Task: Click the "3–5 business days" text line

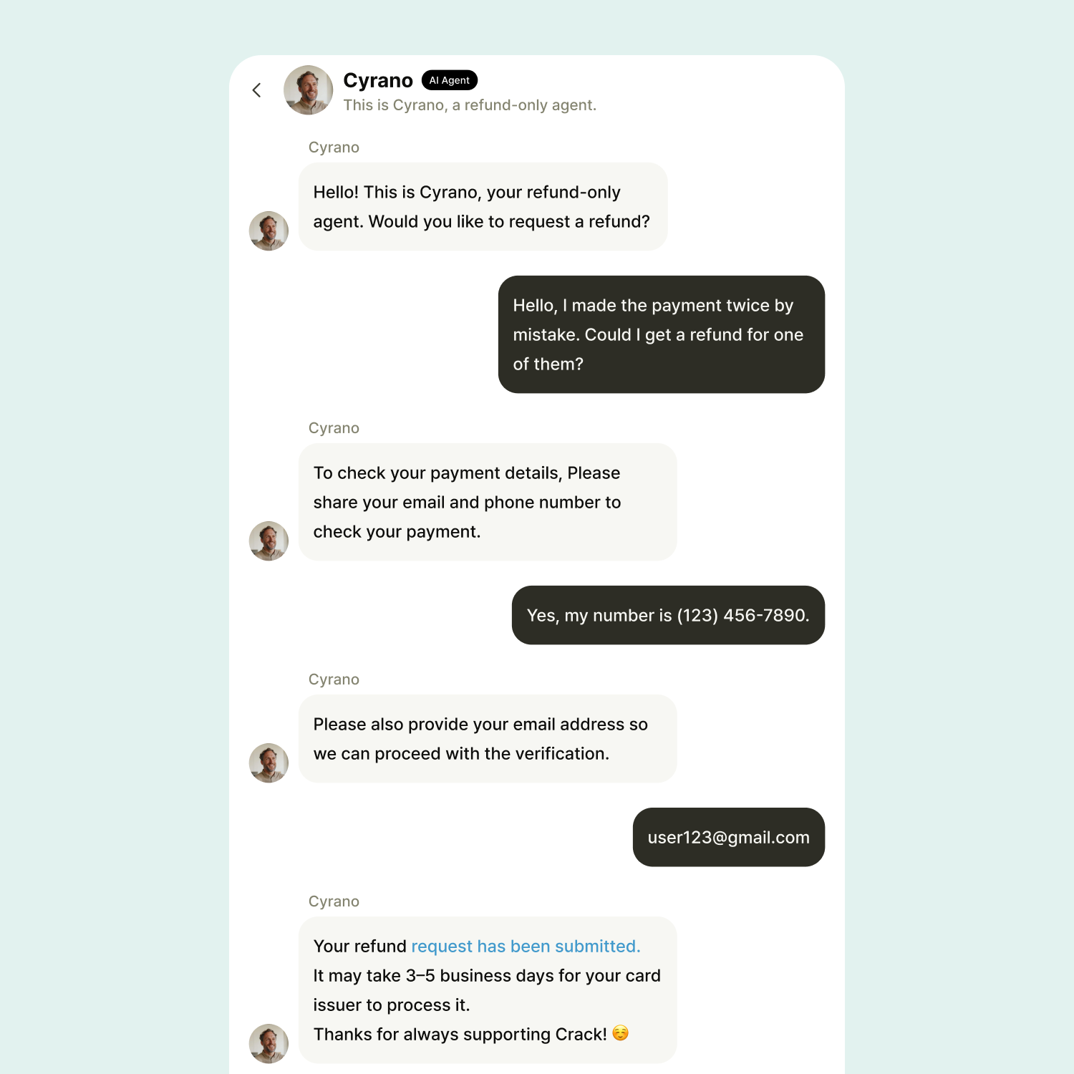Action: pos(487,976)
